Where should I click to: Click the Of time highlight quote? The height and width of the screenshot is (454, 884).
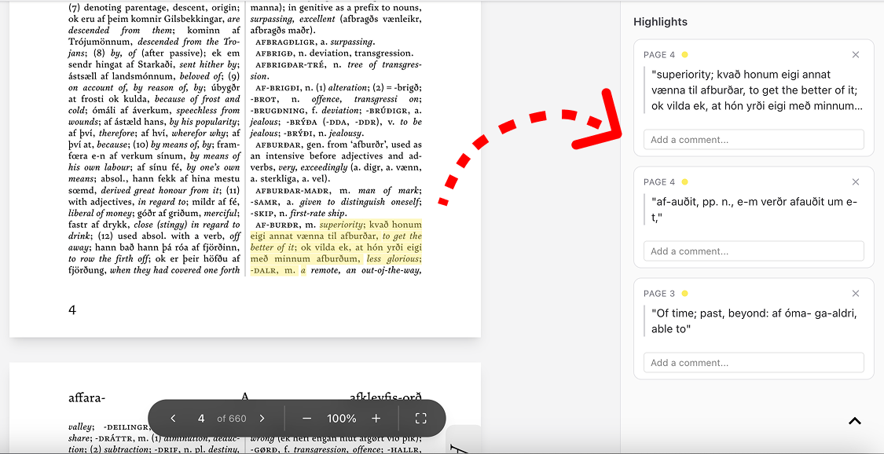(x=750, y=320)
